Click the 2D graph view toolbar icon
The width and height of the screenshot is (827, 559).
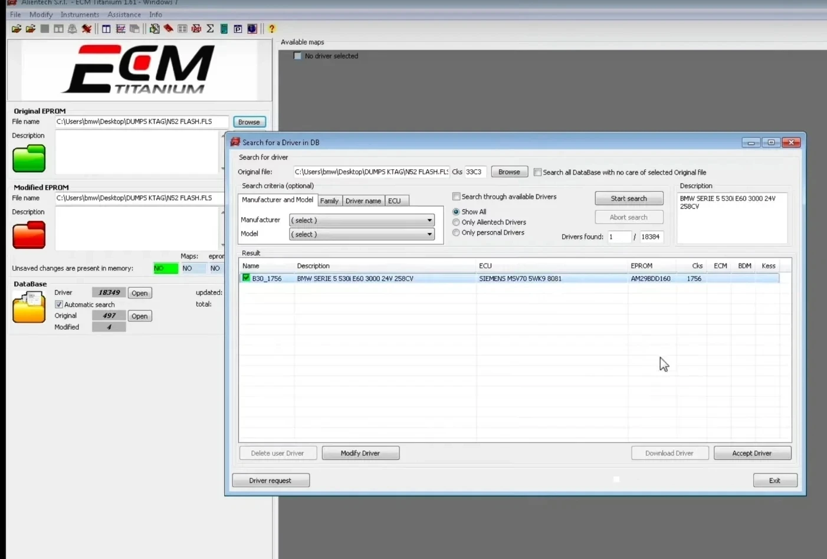pos(120,28)
